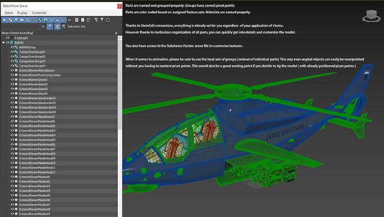Image resolution: width=384 pixels, height=217 pixels.
Task: Open the Select menu
Action: point(8,13)
